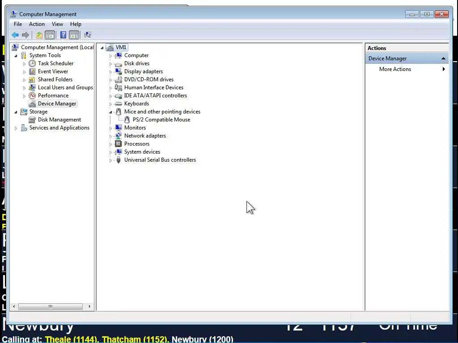Open the Action menu
This screenshot has height=343, width=458.
37,24
